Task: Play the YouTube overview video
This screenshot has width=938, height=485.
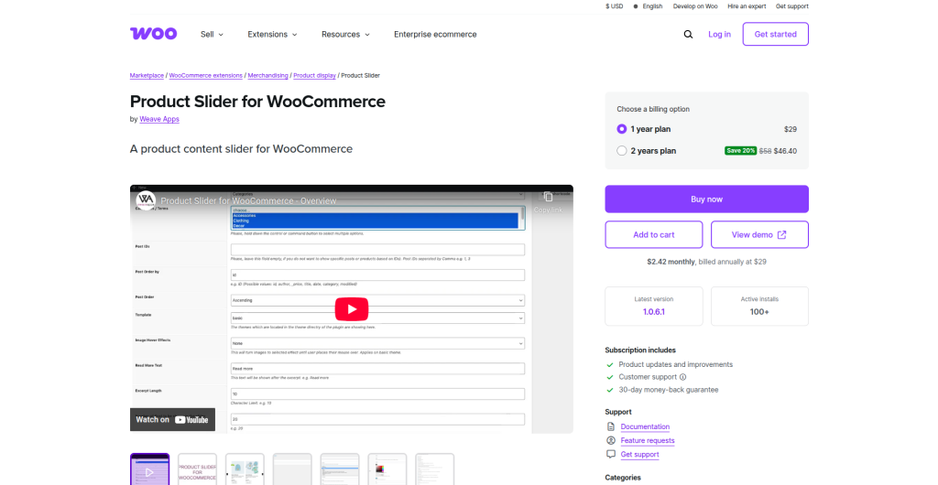Action: (x=351, y=308)
